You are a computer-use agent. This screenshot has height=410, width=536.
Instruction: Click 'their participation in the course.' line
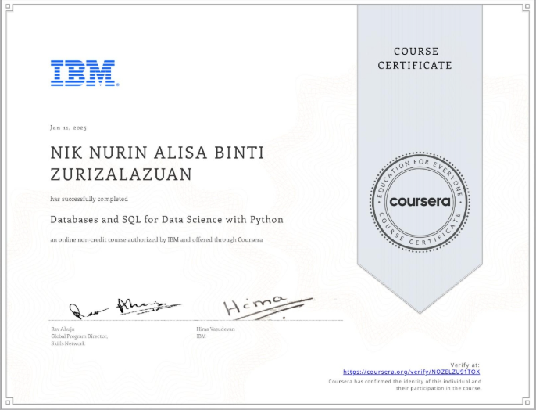click(x=439, y=388)
